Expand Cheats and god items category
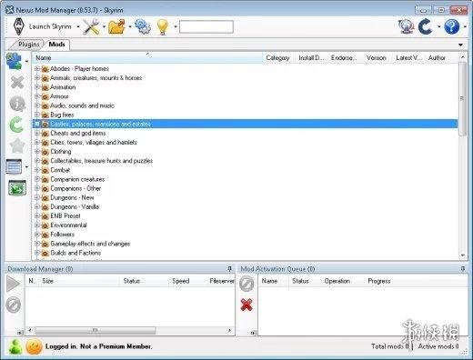 click(x=37, y=133)
